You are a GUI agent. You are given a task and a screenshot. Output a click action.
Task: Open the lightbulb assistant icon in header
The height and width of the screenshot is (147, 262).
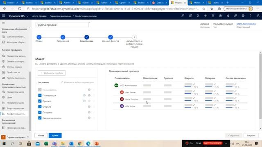[x=198, y=16]
